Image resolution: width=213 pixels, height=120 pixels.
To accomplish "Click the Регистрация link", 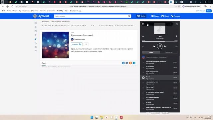I will pyautogui.click(x=200, y=11).
